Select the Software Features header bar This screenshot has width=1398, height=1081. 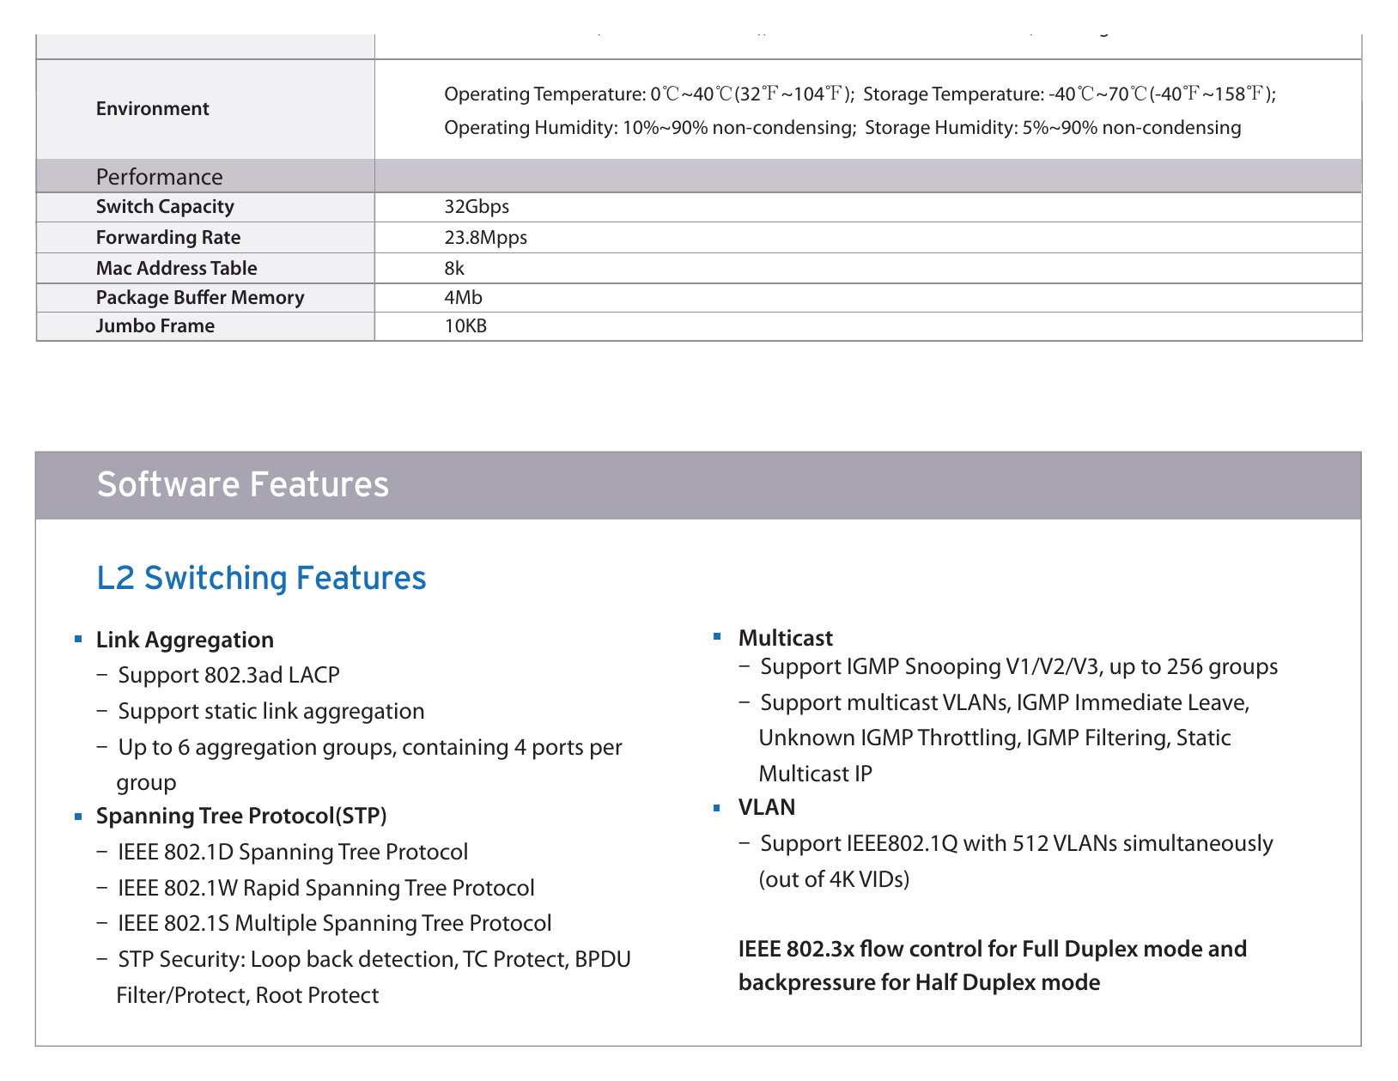(x=698, y=485)
